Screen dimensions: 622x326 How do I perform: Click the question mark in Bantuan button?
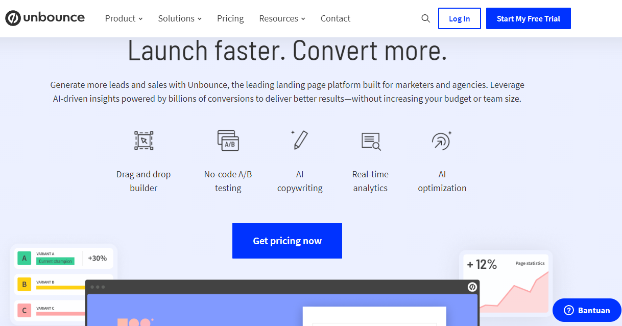pyautogui.click(x=569, y=310)
